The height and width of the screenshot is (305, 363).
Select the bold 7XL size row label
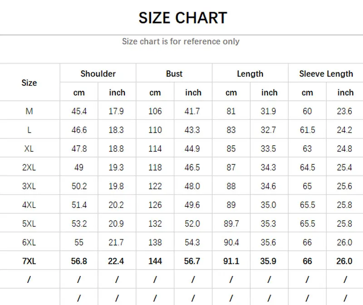pyautogui.click(x=29, y=261)
